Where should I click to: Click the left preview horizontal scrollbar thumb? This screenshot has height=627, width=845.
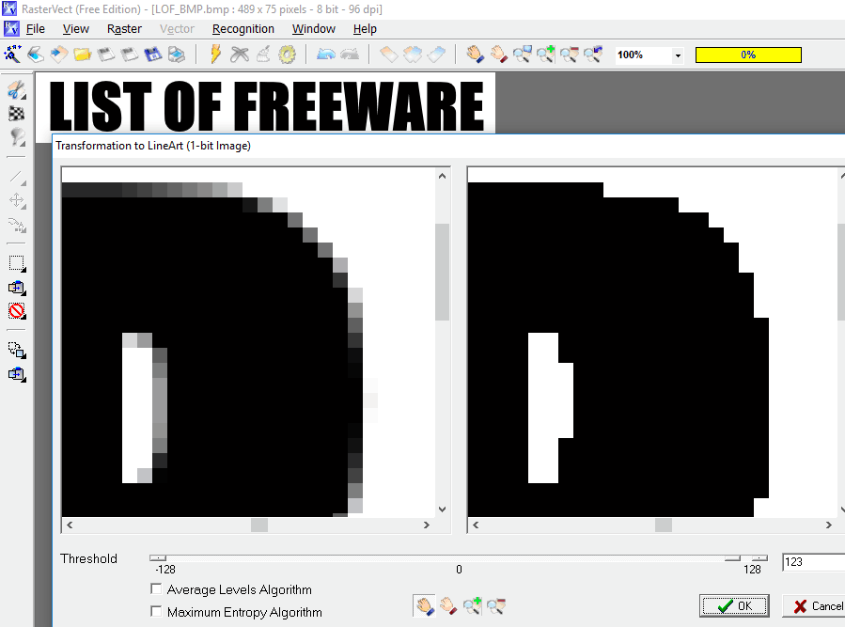[x=259, y=525]
